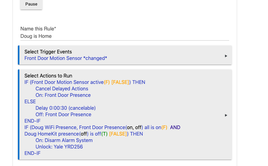The image size is (268, 166).
Task: Click 'Cancel Delayed Actions' action line
Action: 62,89
